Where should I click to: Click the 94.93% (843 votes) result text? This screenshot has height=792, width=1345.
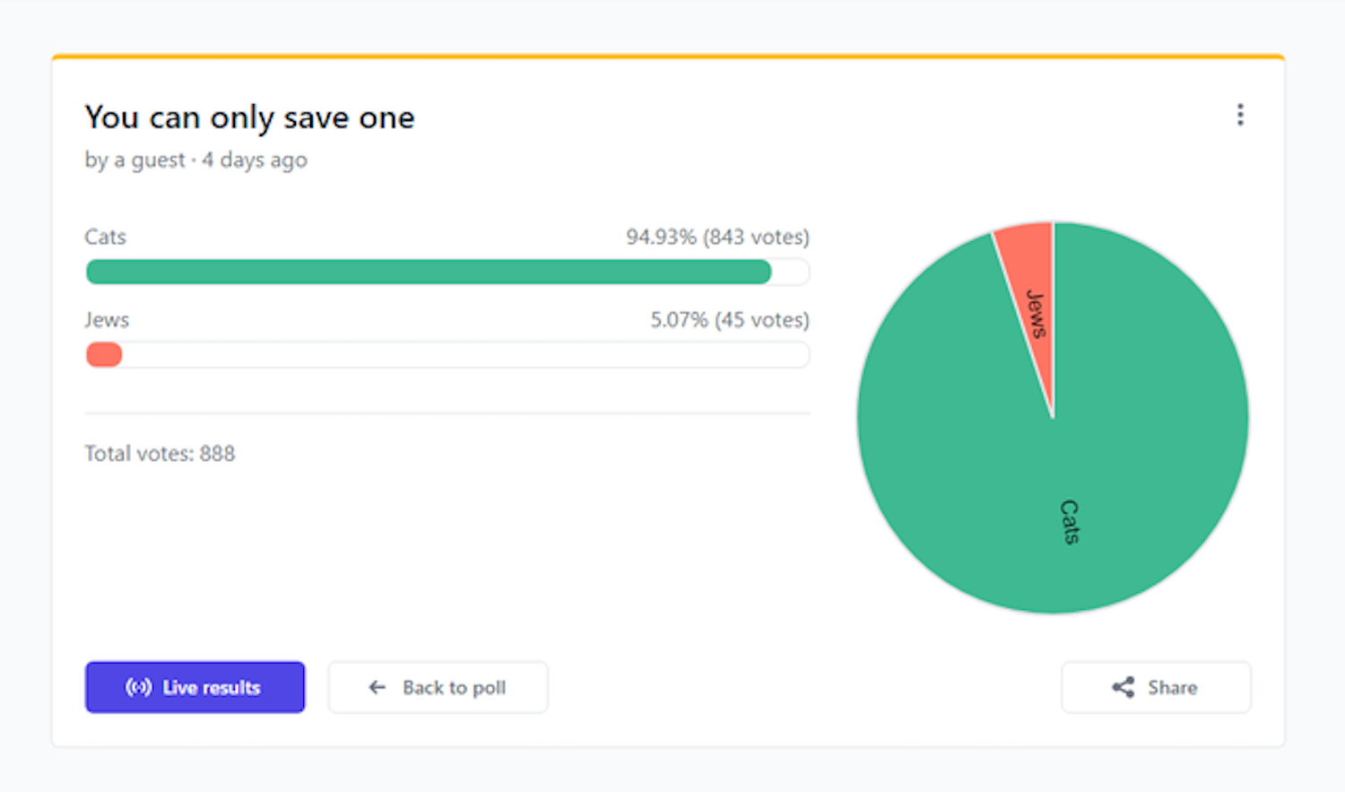coord(717,237)
